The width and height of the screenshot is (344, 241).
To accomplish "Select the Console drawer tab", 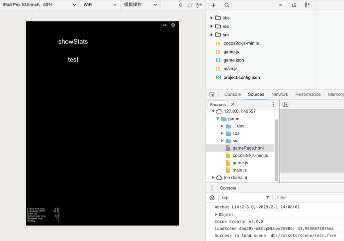I will click(228, 188).
